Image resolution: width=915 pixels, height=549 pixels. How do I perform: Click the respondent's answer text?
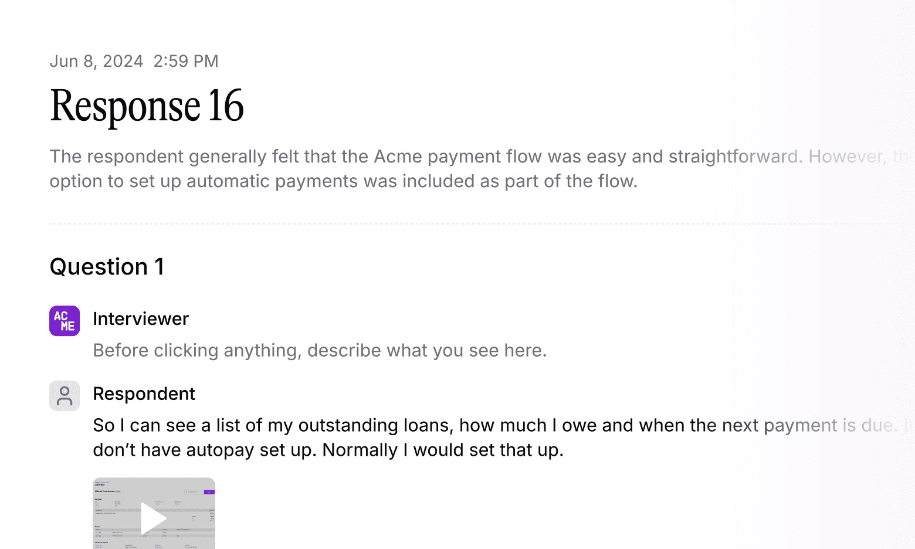pos(411,437)
